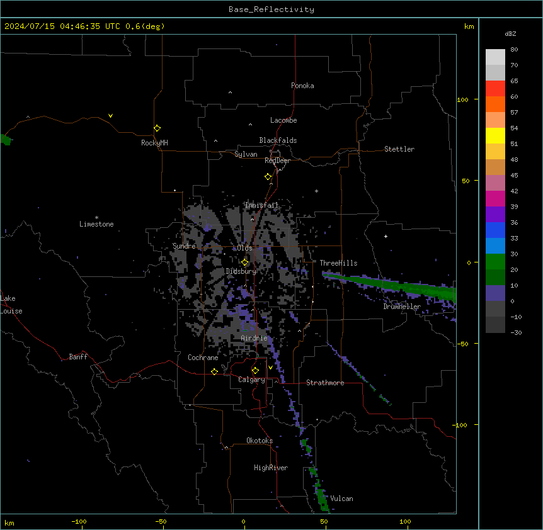Viewport: 543px width, 530px height.
Task: Click the RedDeer city label
Action: (x=277, y=161)
